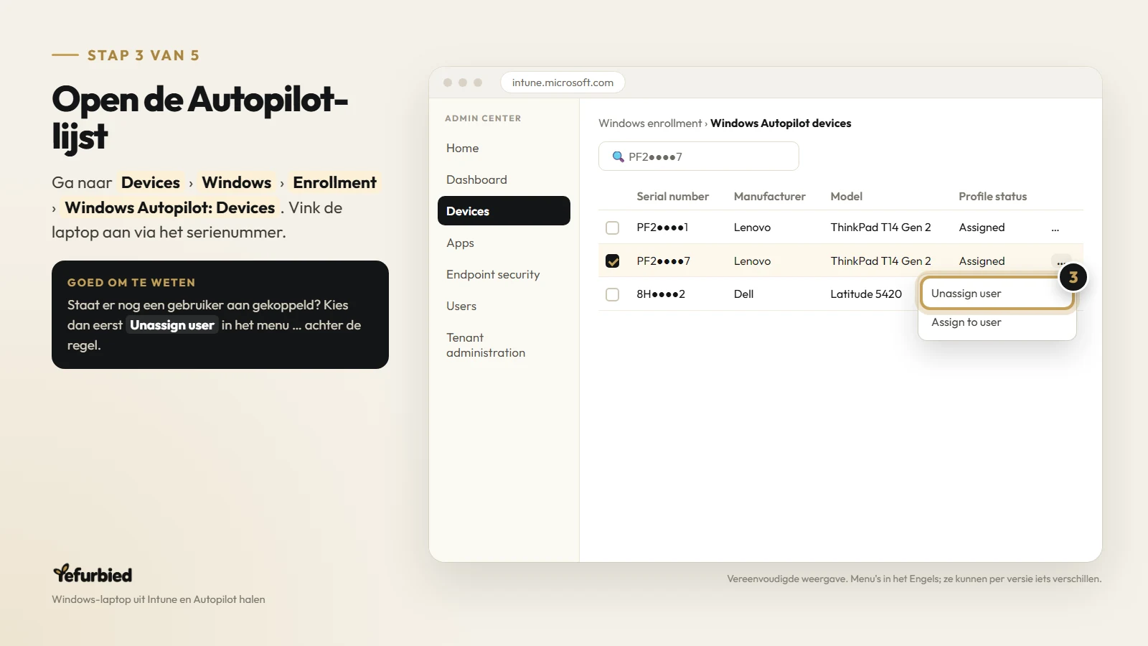The height and width of the screenshot is (646, 1148).
Task: Untick the checkbox for serial PF2••••7
Action: pyautogui.click(x=612, y=261)
